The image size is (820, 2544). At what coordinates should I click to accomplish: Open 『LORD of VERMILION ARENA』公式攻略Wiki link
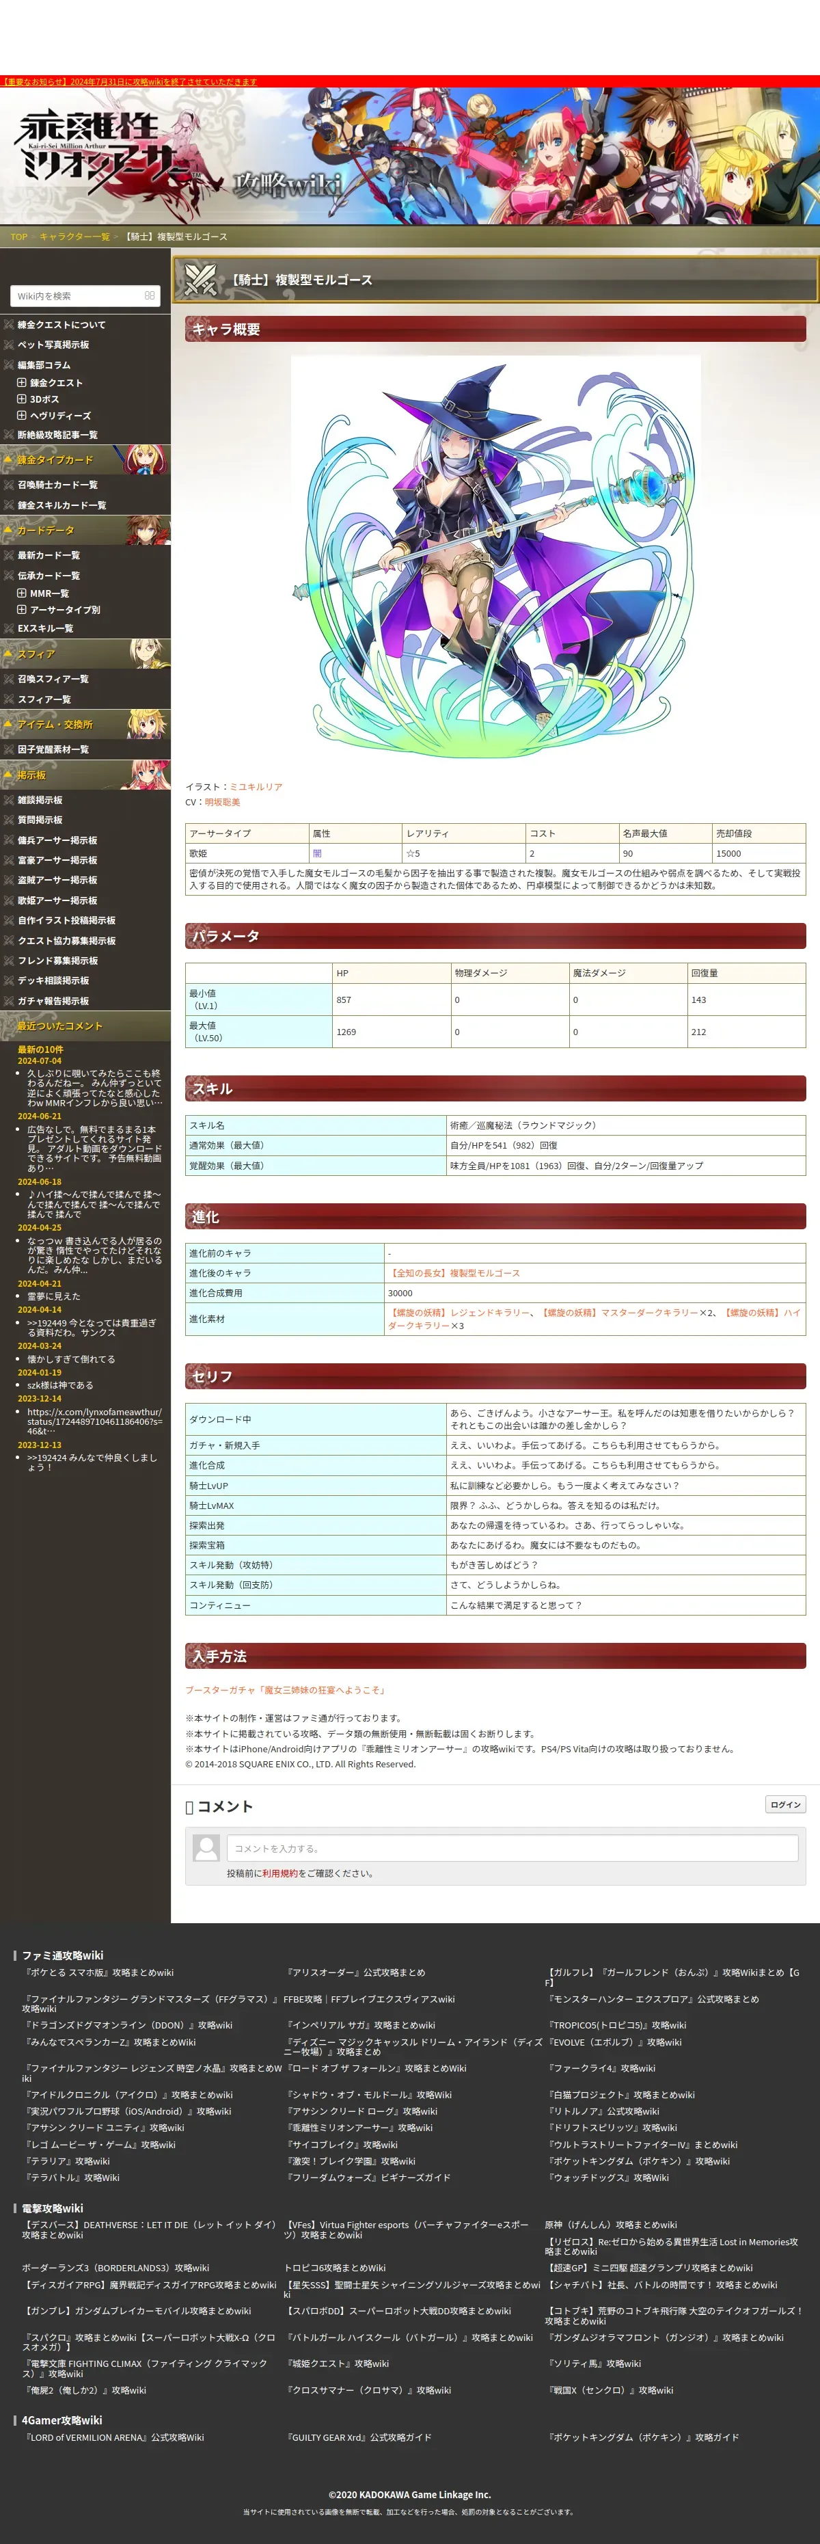[x=113, y=2437]
